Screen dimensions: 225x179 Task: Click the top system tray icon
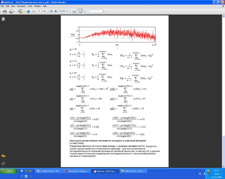click(x=208, y=171)
